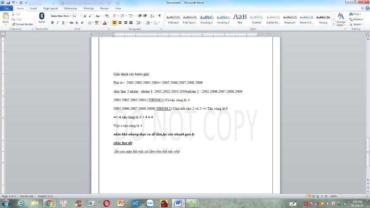
Task: Open the Change Styles dropdown
Action: pos(341,19)
